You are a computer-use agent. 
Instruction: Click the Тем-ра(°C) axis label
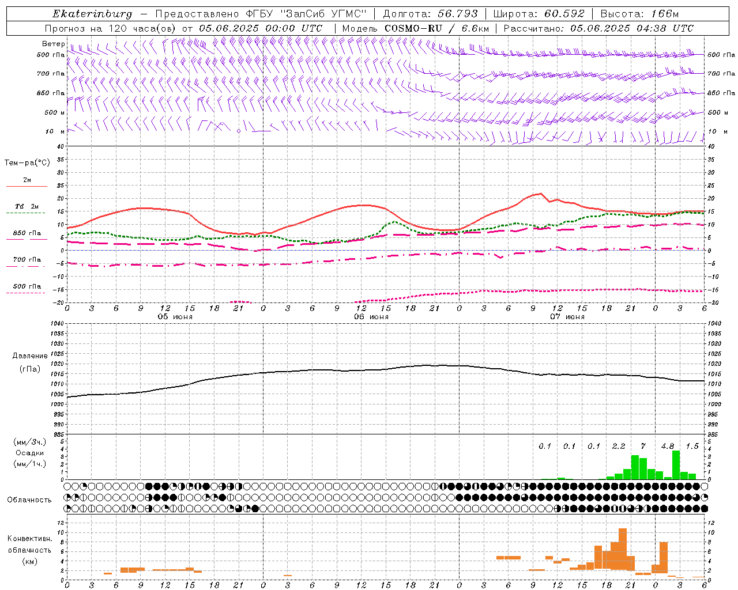point(27,163)
